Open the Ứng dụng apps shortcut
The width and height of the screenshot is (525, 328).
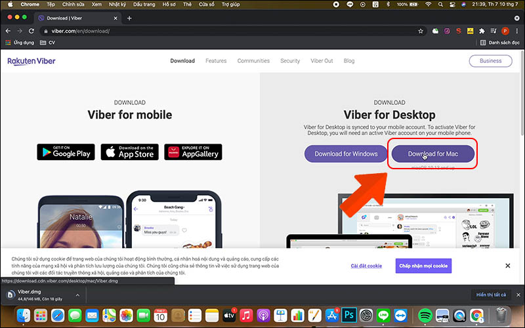click(x=20, y=43)
